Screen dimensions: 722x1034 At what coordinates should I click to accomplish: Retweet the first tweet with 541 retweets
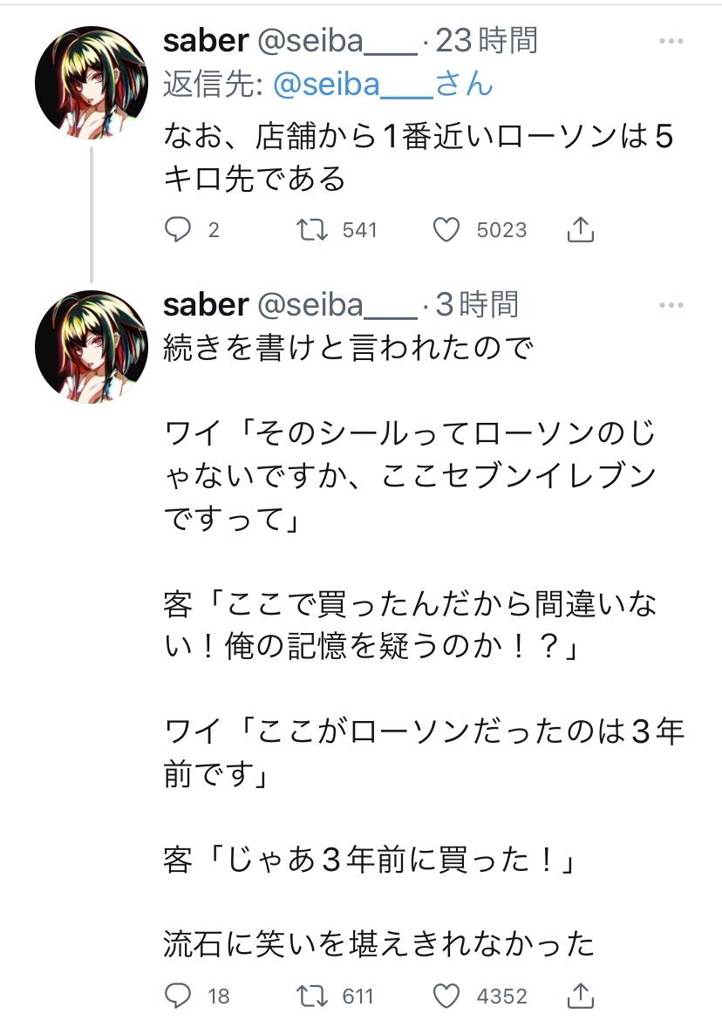pyautogui.click(x=311, y=229)
